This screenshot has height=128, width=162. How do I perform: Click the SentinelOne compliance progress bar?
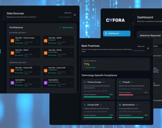(x=133, y=117)
